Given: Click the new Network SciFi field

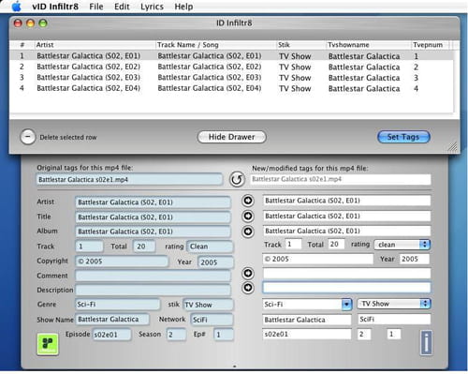Looking at the screenshot, I should click(x=394, y=320).
